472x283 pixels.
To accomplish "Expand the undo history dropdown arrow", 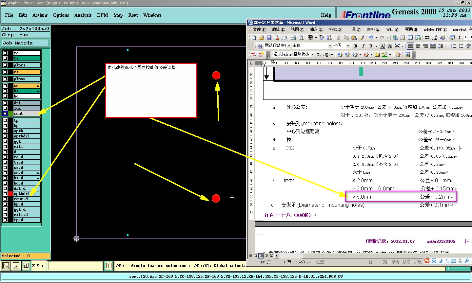I will 376,38.
